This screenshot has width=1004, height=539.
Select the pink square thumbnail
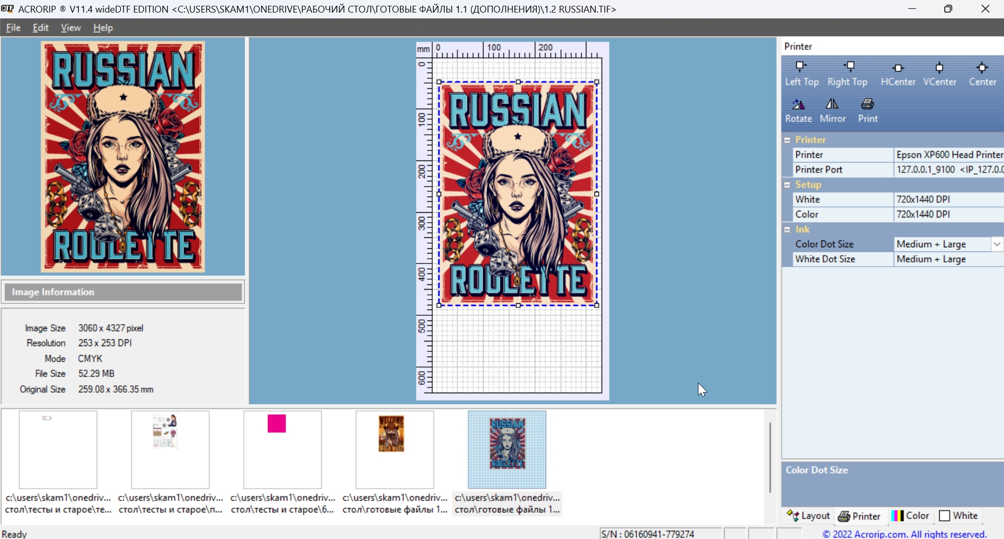click(283, 450)
